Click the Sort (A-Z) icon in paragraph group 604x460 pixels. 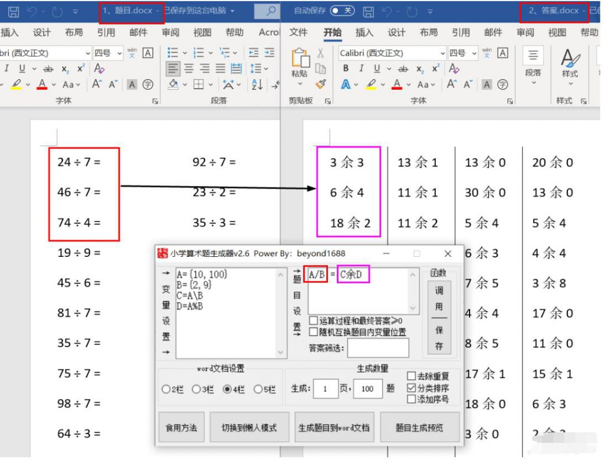click(257, 84)
